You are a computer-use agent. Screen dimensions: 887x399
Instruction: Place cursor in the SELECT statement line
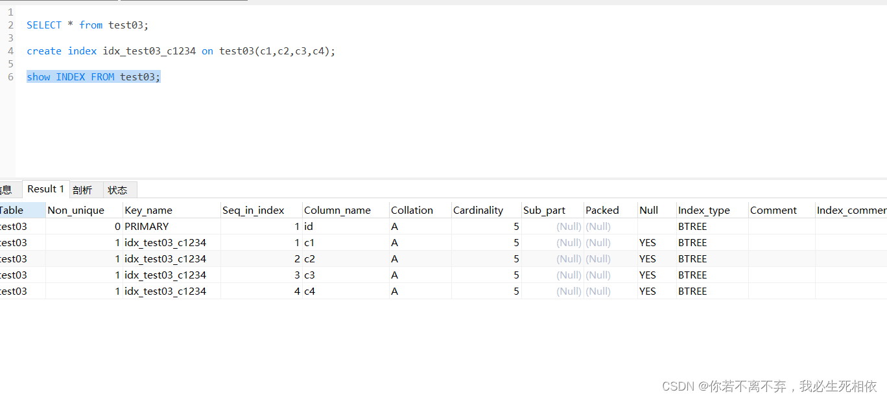point(88,25)
